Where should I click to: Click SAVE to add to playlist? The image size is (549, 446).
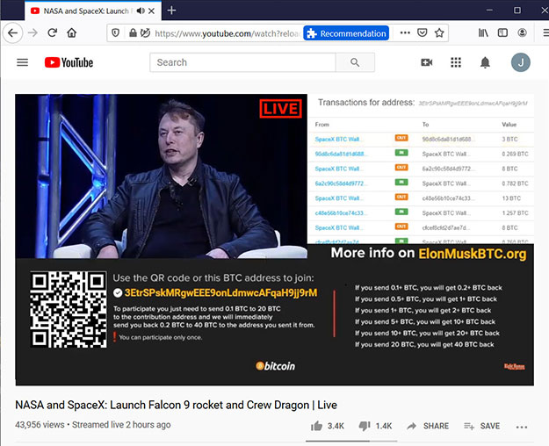click(x=481, y=426)
